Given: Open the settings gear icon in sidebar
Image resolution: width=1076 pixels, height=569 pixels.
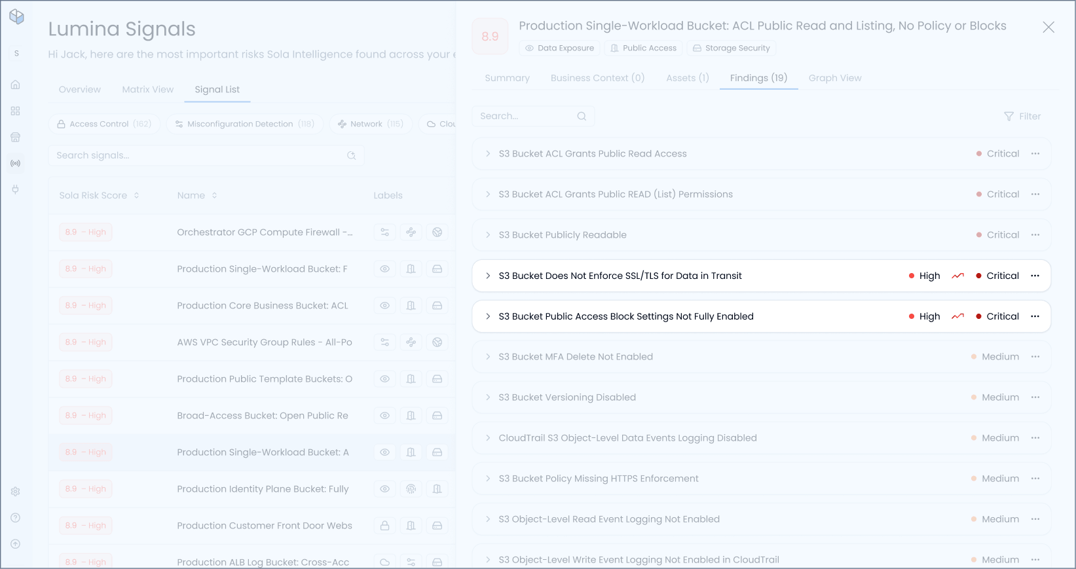Looking at the screenshot, I should click(16, 492).
